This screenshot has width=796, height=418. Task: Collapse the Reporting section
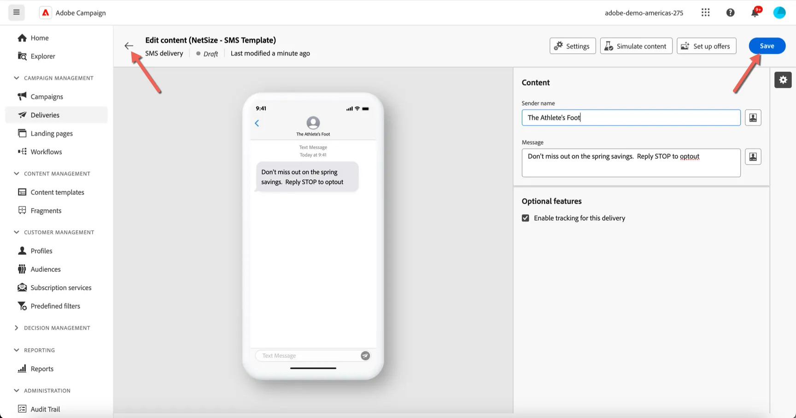tap(17, 350)
